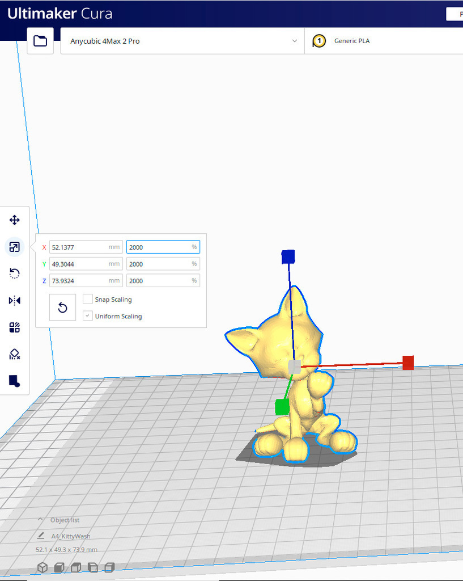Select A4_KittyWash in object list
The width and height of the screenshot is (463, 581).
tap(71, 536)
